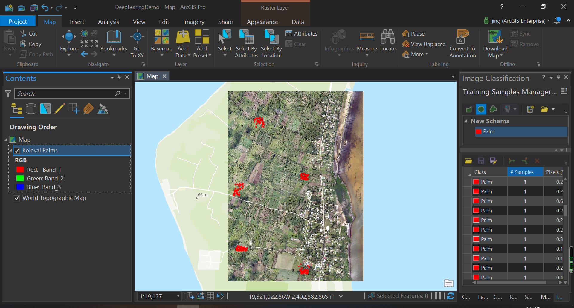
Task: Click the refresh map icon in status bar
Action: (x=451, y=296)
